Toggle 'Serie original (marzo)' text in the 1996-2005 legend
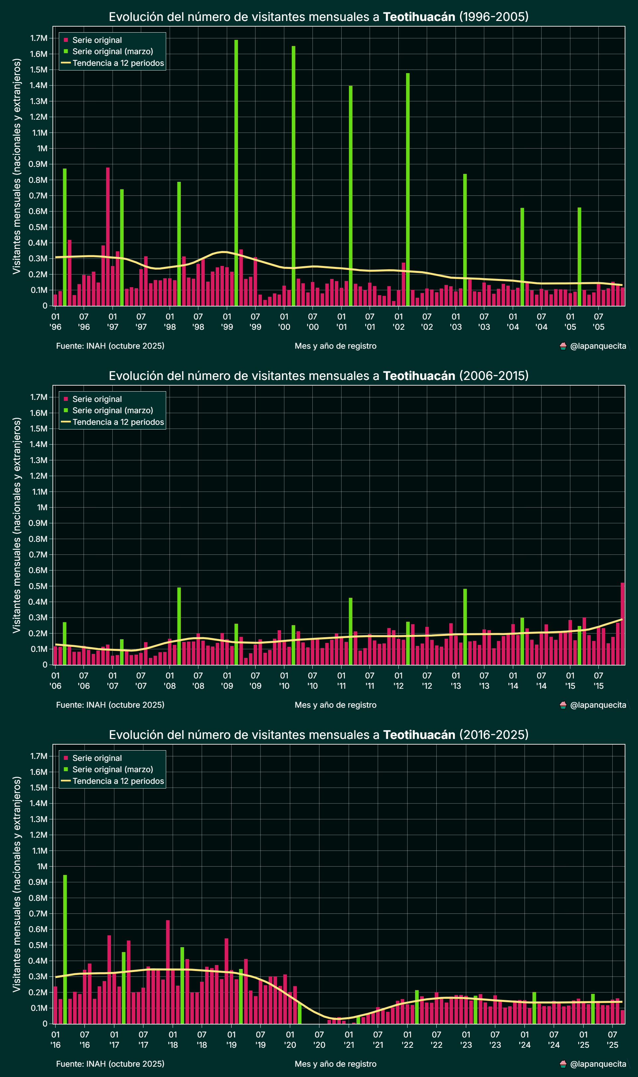The image size is (638, 1077). [x=113, y=51]
